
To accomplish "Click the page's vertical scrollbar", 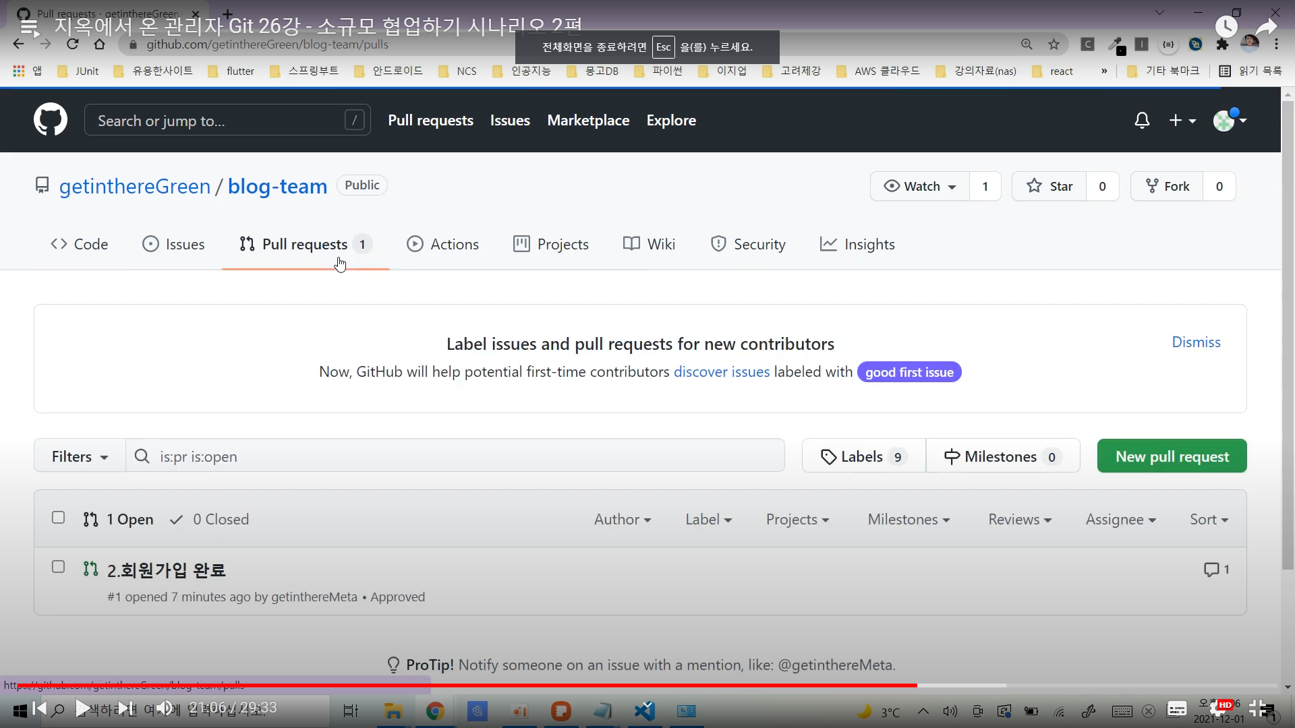I will pos(1288,337).
